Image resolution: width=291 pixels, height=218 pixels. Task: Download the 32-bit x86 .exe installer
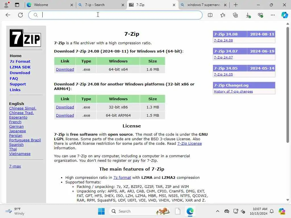pyautogui.click(x=65, y=107)
